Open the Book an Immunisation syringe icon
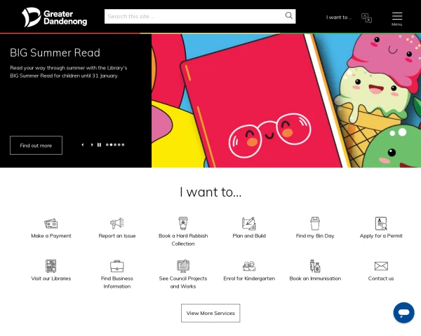Screen dimensions: 421x336 pyautogui.click(x=315, y=266)
